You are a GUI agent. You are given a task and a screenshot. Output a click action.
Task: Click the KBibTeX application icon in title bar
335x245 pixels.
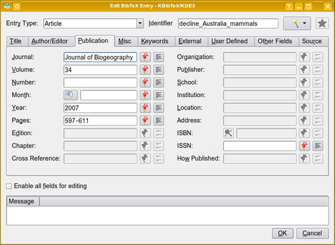pyautogui.click(x=7, y=6)
